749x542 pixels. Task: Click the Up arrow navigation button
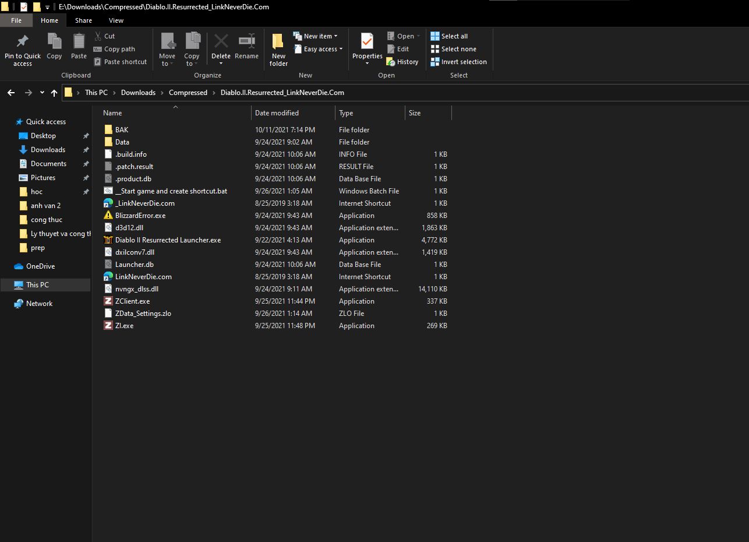pyautogui.click(x=54, y=93)
